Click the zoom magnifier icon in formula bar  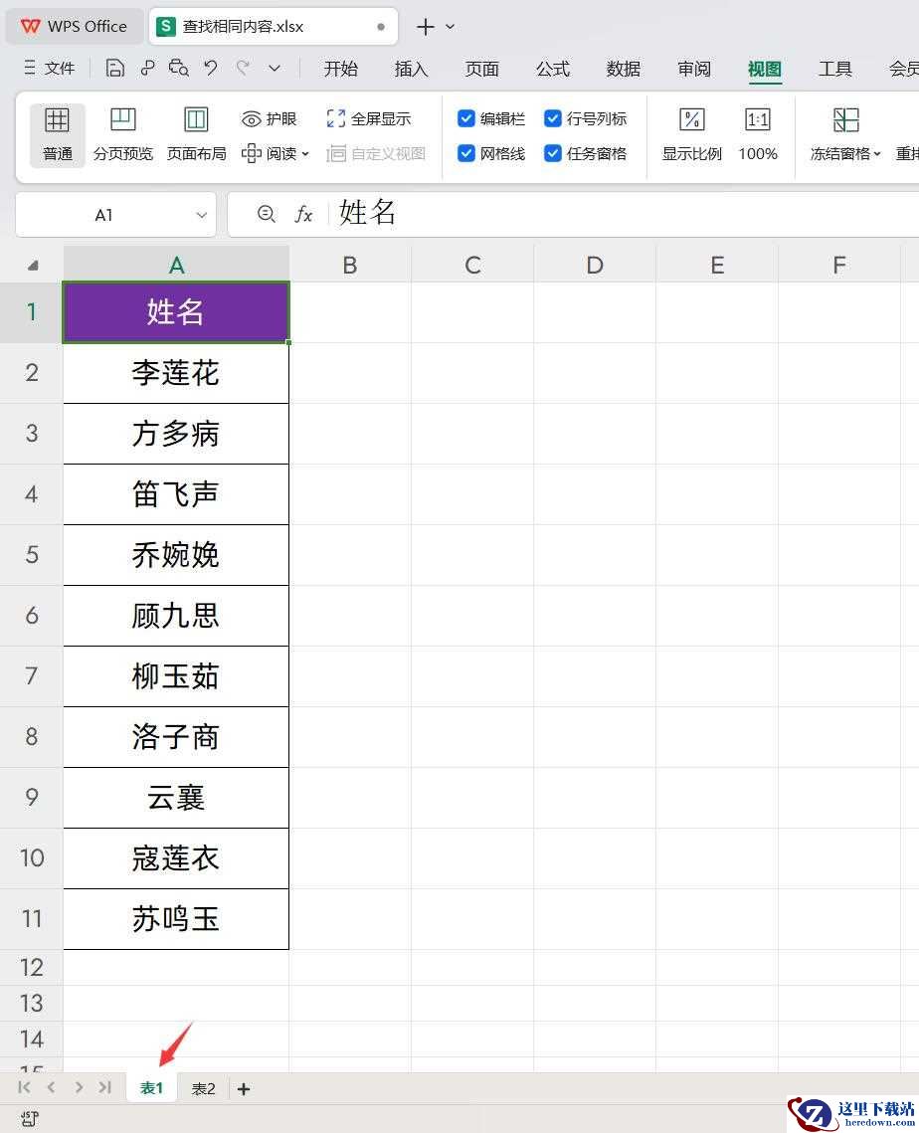pos(266,214)
